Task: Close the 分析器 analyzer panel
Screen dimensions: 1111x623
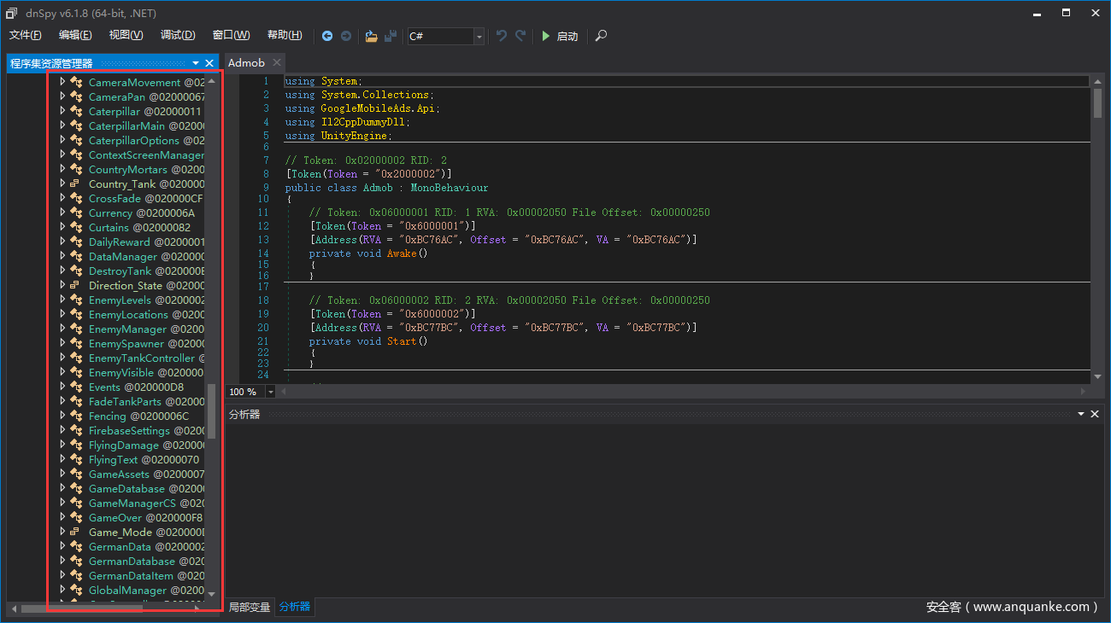Action: pyautogui.click(x=1094, y=414)
